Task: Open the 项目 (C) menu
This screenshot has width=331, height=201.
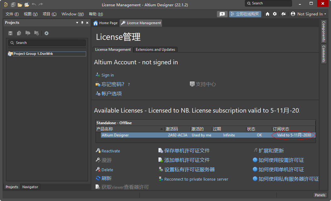Action: (x=49, y=14)
